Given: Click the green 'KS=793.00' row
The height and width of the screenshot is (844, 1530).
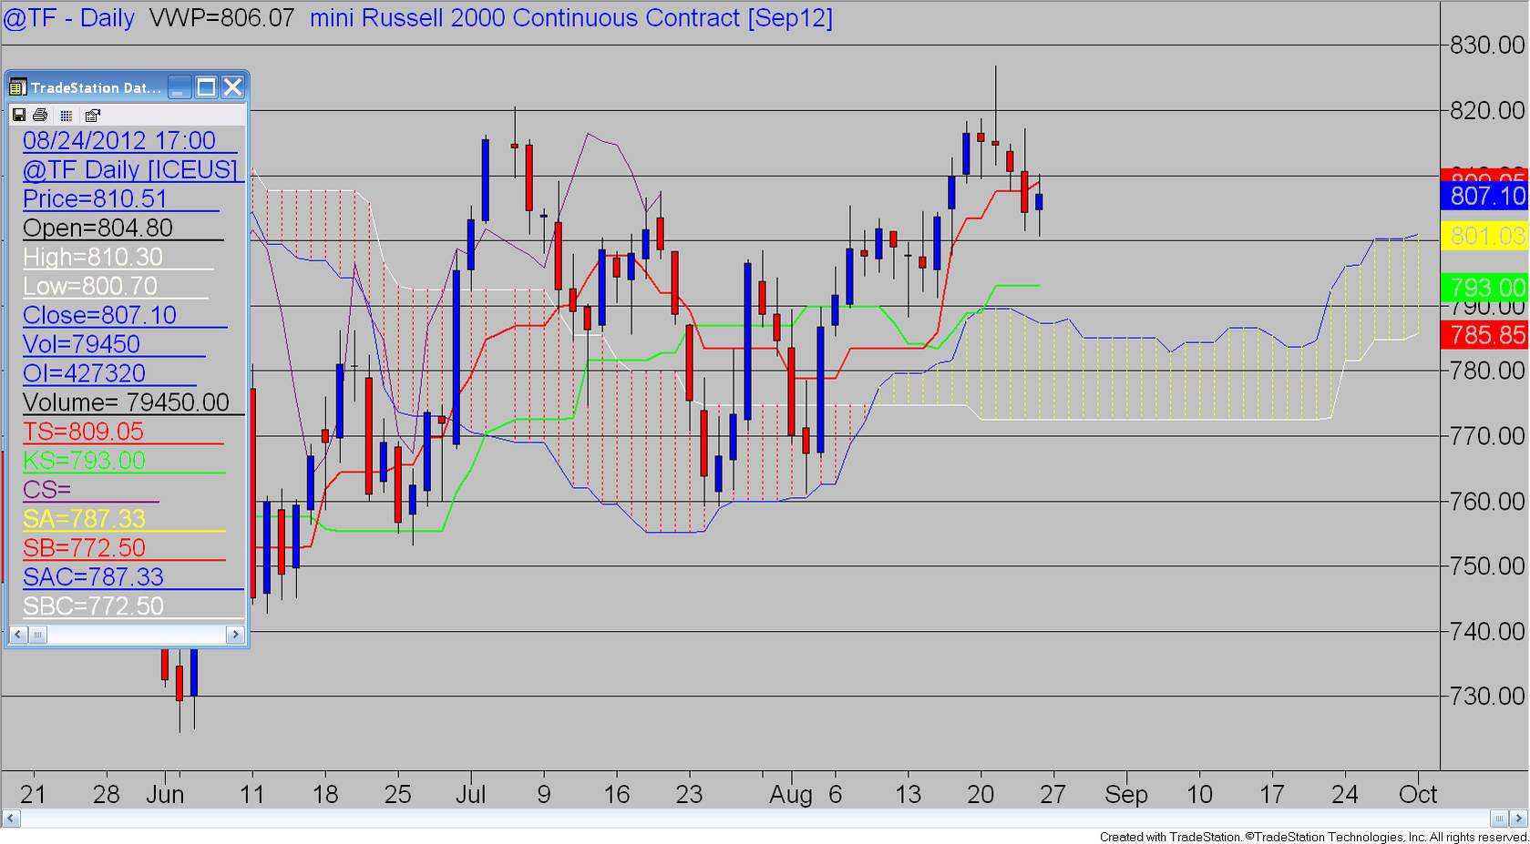Looking at the screenshot, I should pos(85,461).
